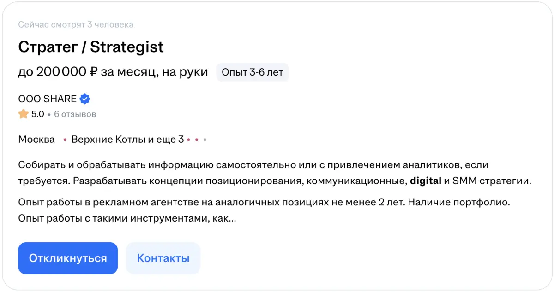This screenshot has width=554, height=292.
Task: Click the requirements paragraph starting 'Опыт работы'
Action: pyautogui.click(x=264, y=210)
